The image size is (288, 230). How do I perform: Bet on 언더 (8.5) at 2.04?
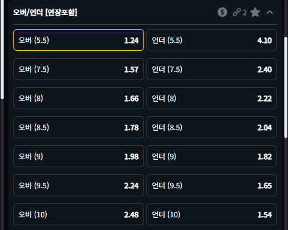point(211,127)
